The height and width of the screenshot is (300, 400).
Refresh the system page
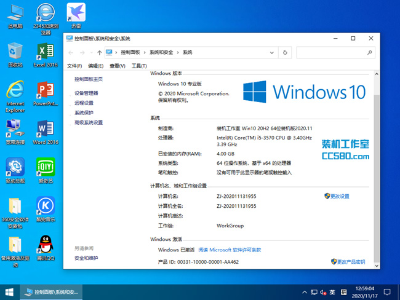tap(285, 52)
